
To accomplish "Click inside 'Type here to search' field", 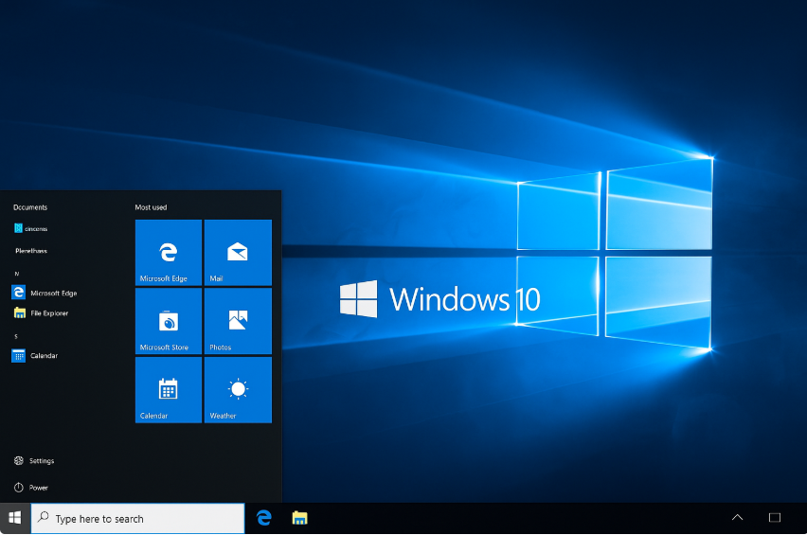I will (x=138, y=519).
